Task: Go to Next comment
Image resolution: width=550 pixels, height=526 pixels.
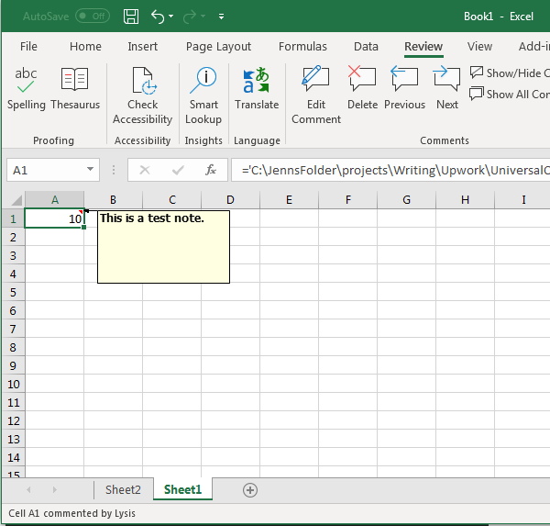Action: (447, 88)
